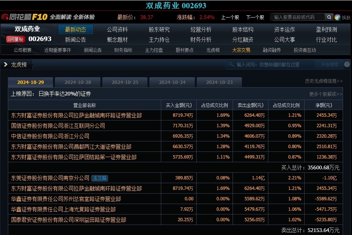Screen dimensions: 352x235
Task: Click the 同花顺 F10 logo
Action: click(24, 17)
